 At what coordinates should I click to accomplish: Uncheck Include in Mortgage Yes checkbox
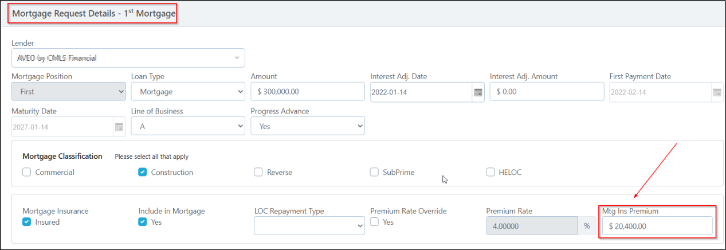[x=143, y=222]
